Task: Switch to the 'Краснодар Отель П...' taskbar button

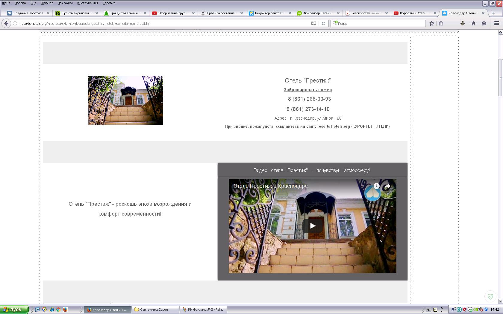Action: (107, 310)
